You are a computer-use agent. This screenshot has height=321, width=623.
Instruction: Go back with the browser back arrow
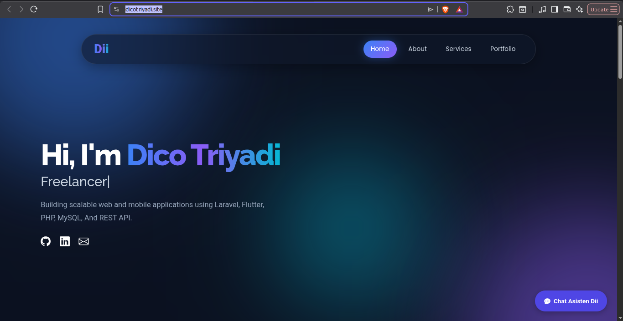9,9
